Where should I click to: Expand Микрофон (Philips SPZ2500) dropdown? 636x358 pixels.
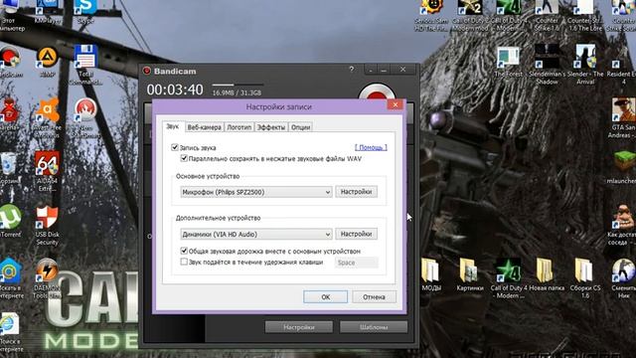pyautogui.click(x=256, y=192)
